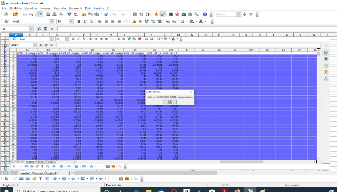The height and width of the screenshot is (192, 337).
Task: Expand Stars dropdown in bottom drawing toolbar
Action: pyautogui.click(x=106, y=179)
